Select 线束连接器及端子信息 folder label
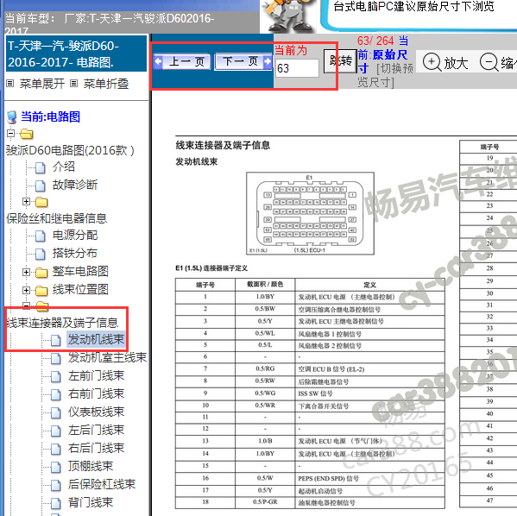Viewport: 517px width, 516px height. [x=62, y=323]
